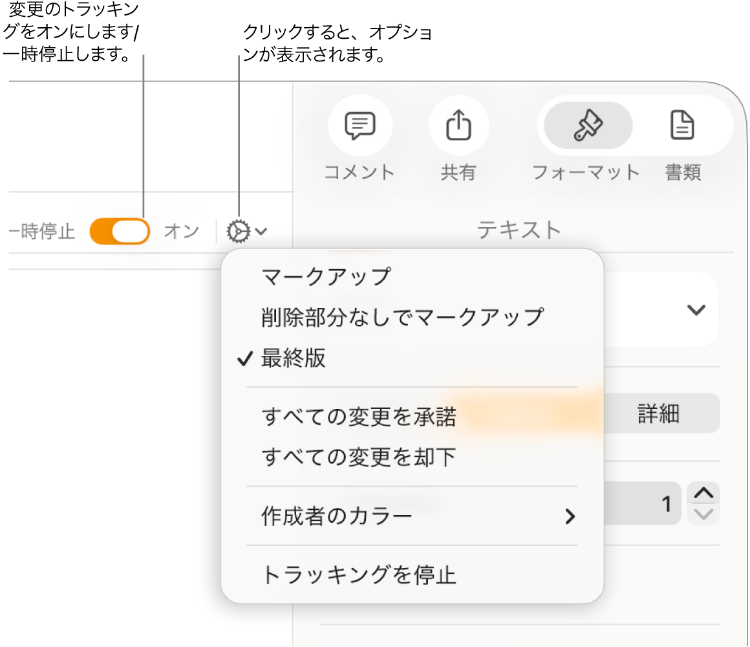Open the paragraph style dropdown chevron
750x647 pixels.
tap(696, 310)
